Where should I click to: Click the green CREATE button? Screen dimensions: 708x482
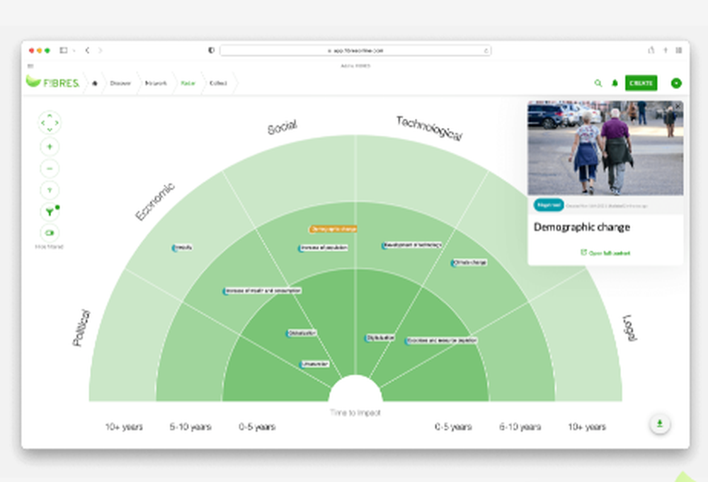(641, 83)
